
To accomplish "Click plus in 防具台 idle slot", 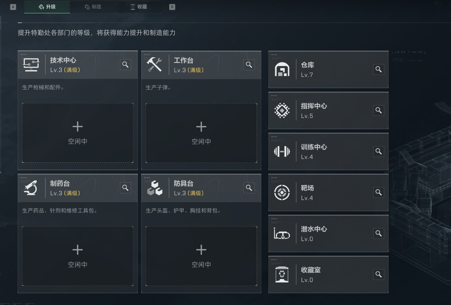I will point(201,250).
